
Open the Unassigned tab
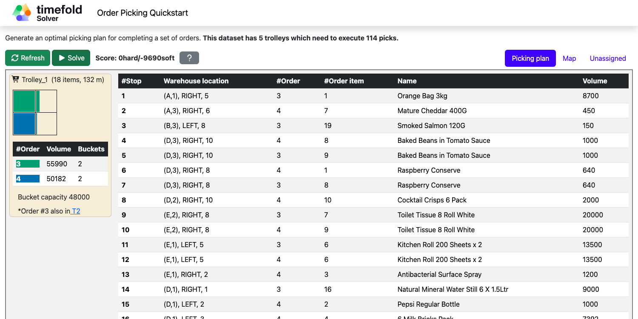point(607,58)
